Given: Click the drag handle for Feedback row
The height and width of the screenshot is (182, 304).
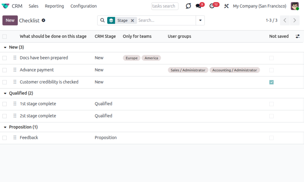Looking at the screenshot, I should (x=15, y=138).
